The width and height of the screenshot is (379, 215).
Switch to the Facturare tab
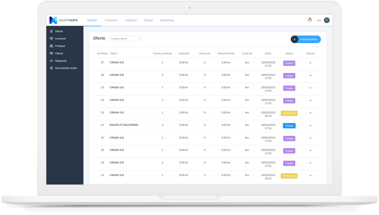click(x=111, y=20)
